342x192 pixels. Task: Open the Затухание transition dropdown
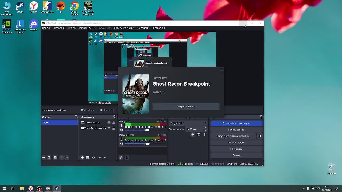[x=188, y=123]
